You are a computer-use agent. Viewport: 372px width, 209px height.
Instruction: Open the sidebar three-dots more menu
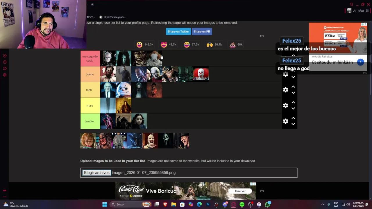pyautogui.click(x=5, y=197)
